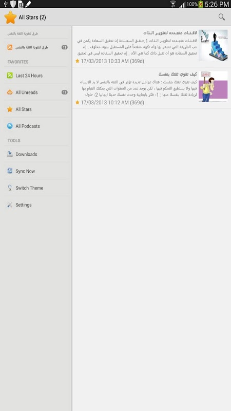This screenshot has height=411, width=231.
Task: Tap the All Stars header star icon
Action: pyautogui.click(x=10, y=17)
